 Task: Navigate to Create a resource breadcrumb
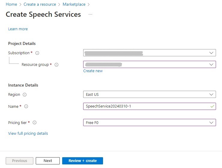(40, 4)
